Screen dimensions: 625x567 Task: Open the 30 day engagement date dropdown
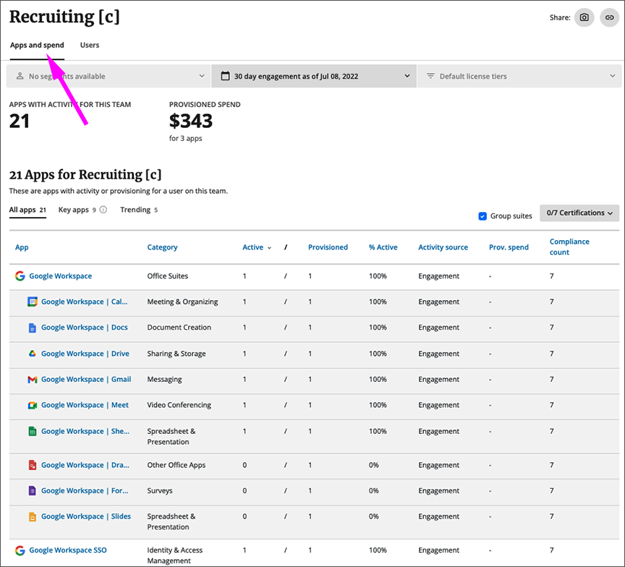point(314,76)
